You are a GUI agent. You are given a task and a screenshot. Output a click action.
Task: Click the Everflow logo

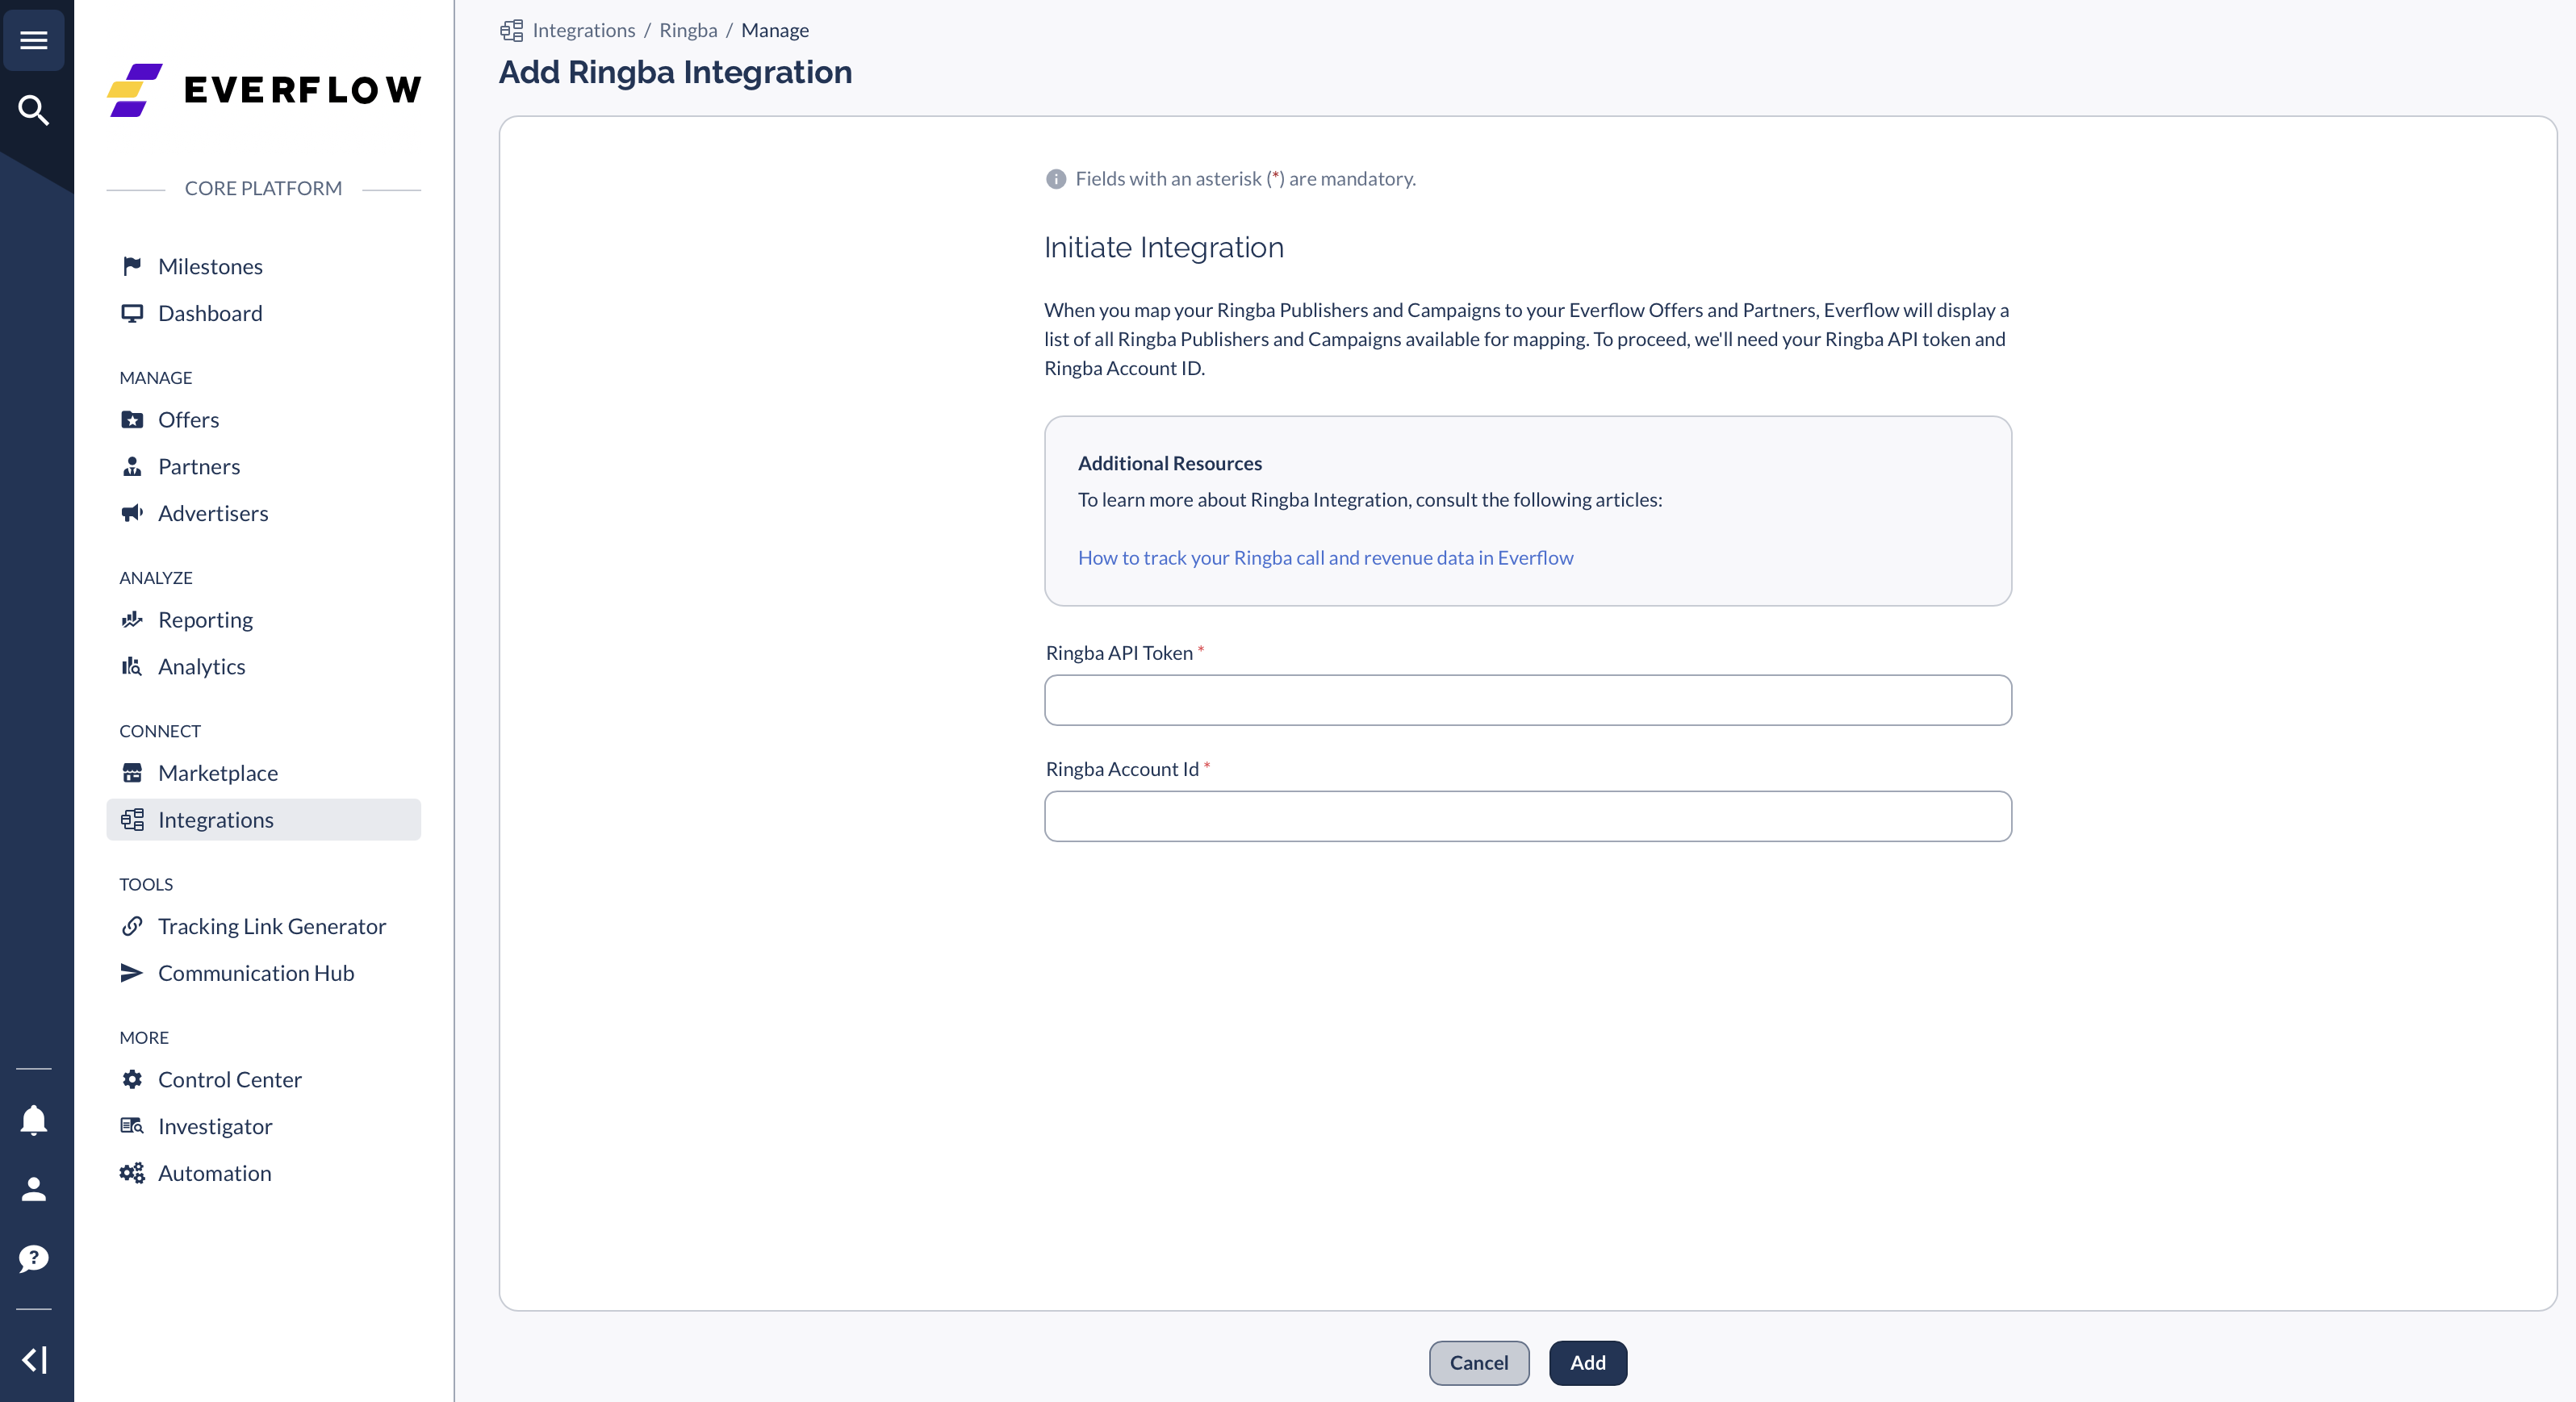point(264,90)
